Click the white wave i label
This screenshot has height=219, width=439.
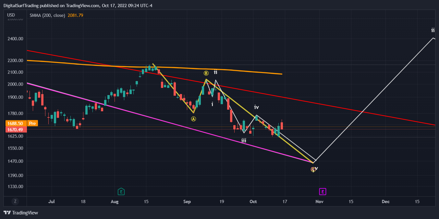click(212, 104)
